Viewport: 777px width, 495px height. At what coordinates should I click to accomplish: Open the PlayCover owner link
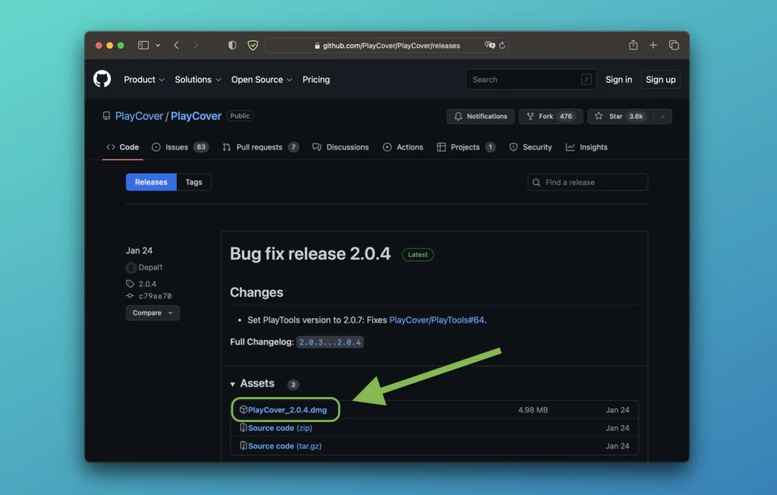point(139,115)
